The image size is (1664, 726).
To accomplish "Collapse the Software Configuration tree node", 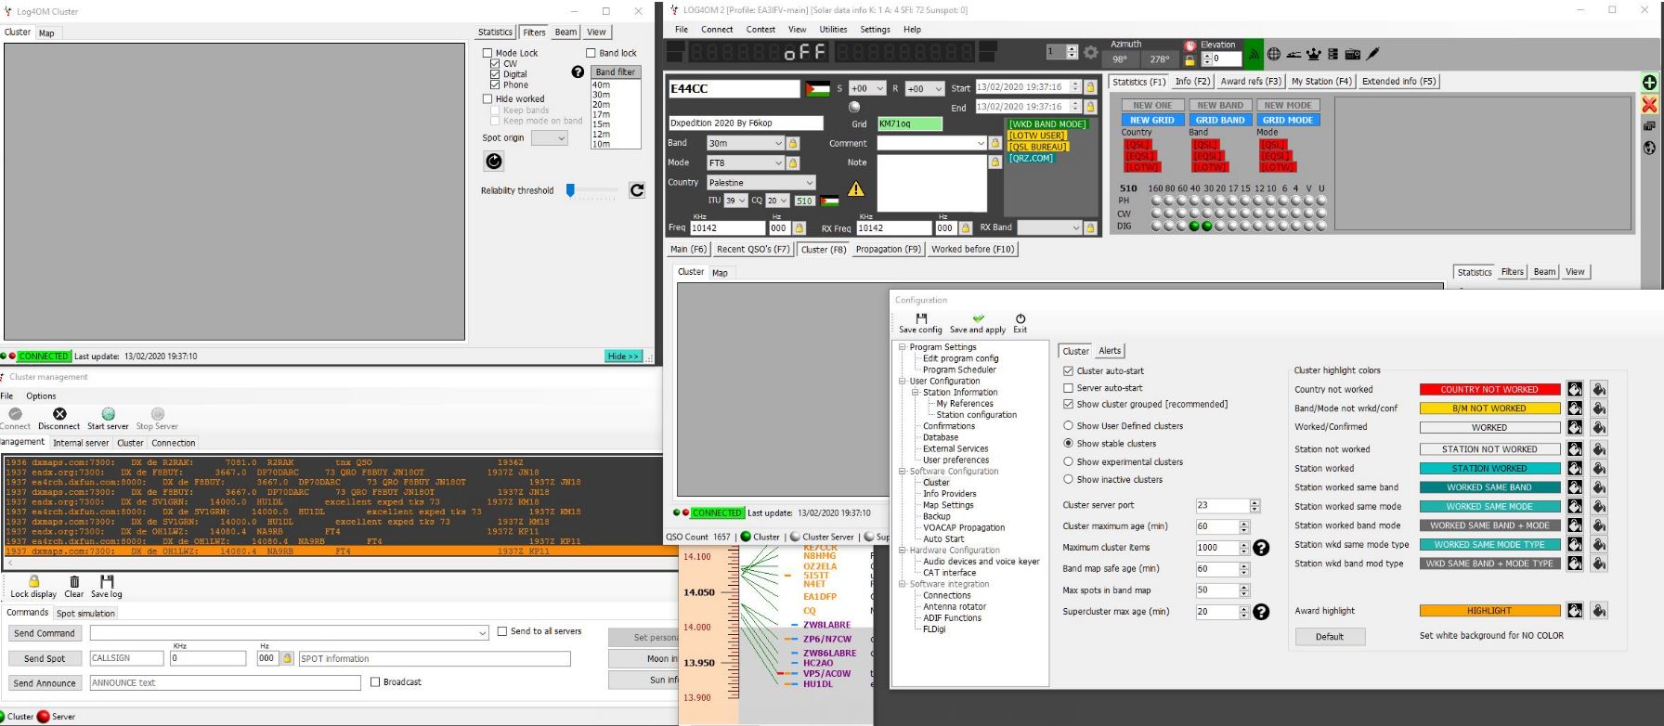I will click(x=902, y=472).
